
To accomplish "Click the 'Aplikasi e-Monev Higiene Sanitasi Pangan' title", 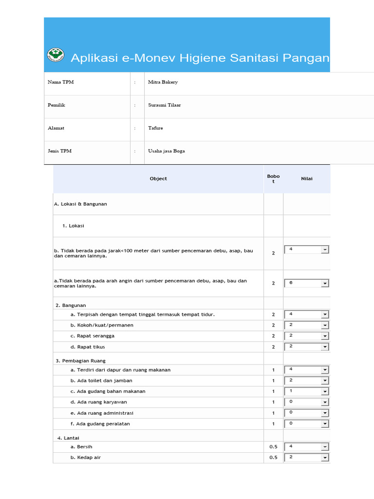I will [200, 58].
